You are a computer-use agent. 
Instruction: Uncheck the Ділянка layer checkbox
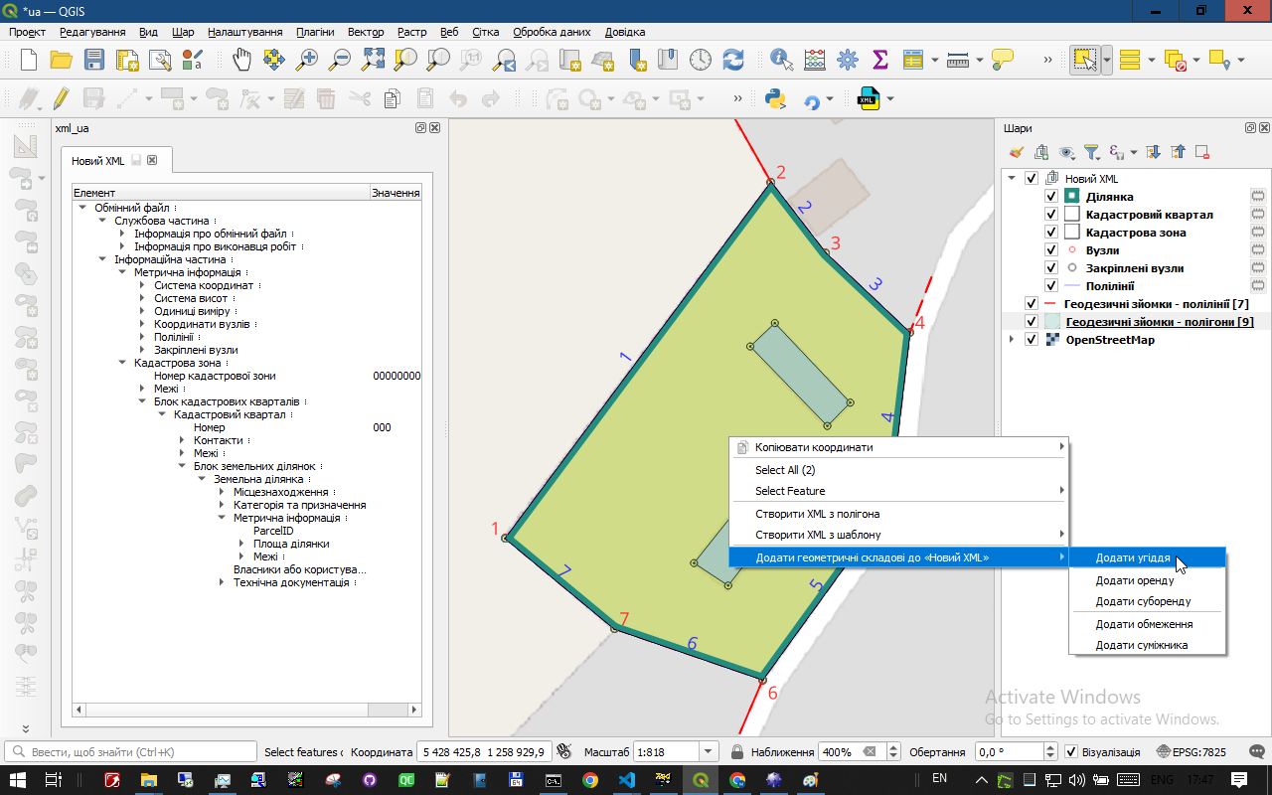pos(1051,197)
